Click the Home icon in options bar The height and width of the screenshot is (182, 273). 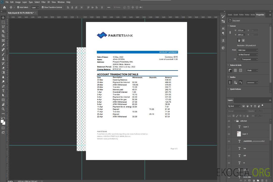[x=4, y=7]
